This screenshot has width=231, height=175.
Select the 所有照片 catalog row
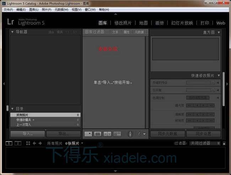(x=45, y=115)
